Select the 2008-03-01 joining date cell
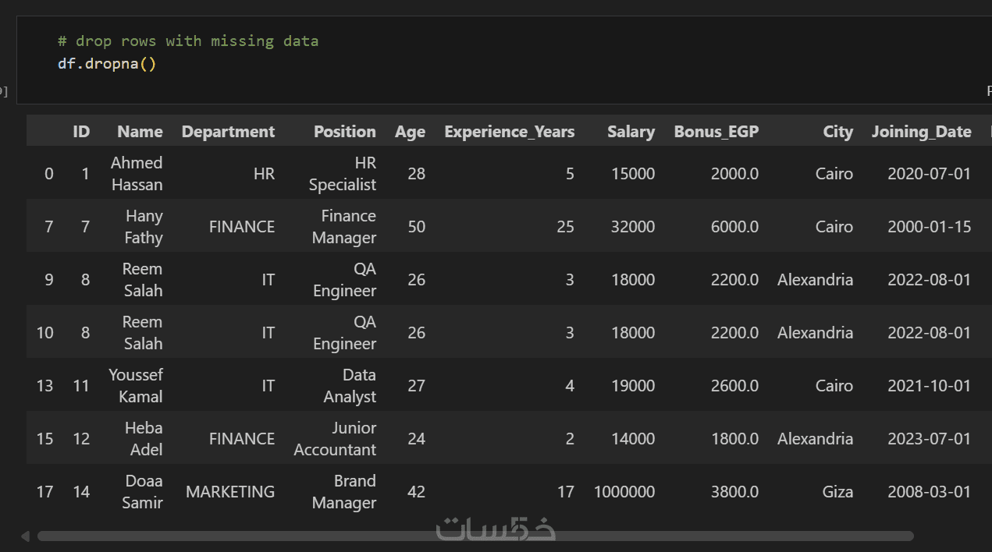This screenshot has width=992, height=552. coord(929,492)
